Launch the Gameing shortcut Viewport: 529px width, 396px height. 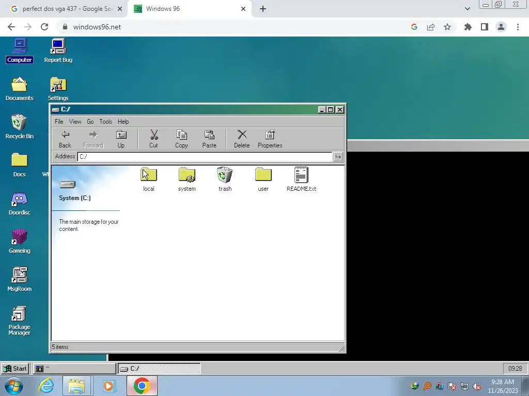tap(20, 241)
